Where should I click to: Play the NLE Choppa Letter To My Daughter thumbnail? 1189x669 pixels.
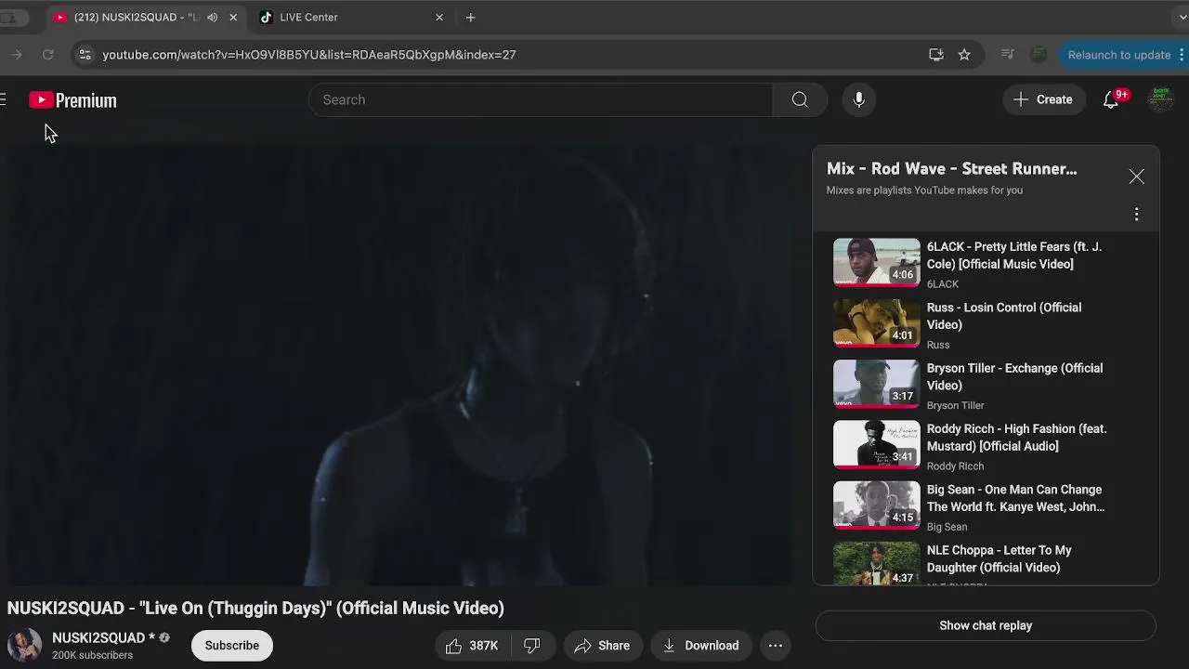click(x=876, y=563)
